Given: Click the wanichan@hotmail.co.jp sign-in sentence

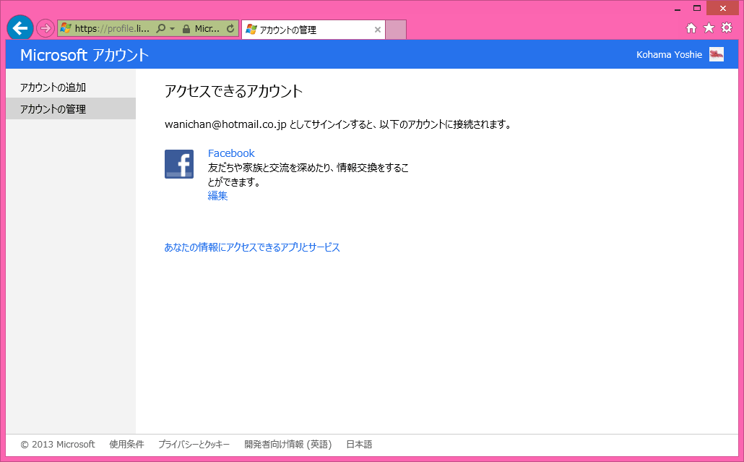Looking at the screenshot, I should coord(338,124).
